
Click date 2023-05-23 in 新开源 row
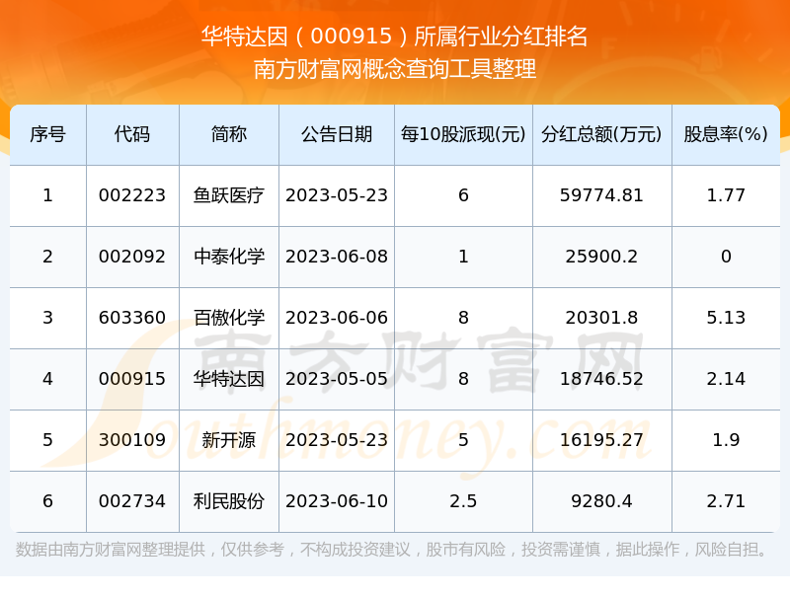coord(337,440)
